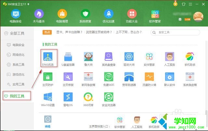
Task: Launch the 主页防护 lock tool
Action: pos(48,79)
